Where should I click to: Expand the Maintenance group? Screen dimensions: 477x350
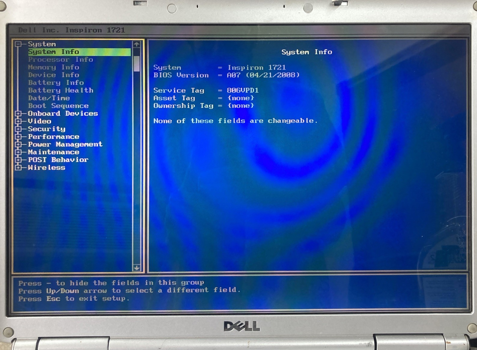pyautogui.click(x=18, y=152)
